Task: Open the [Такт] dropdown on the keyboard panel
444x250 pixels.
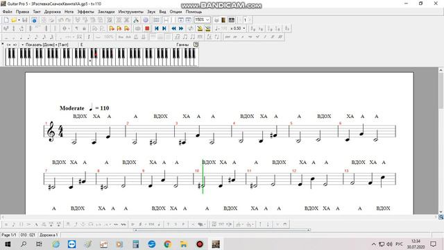Action: point(63,44)
